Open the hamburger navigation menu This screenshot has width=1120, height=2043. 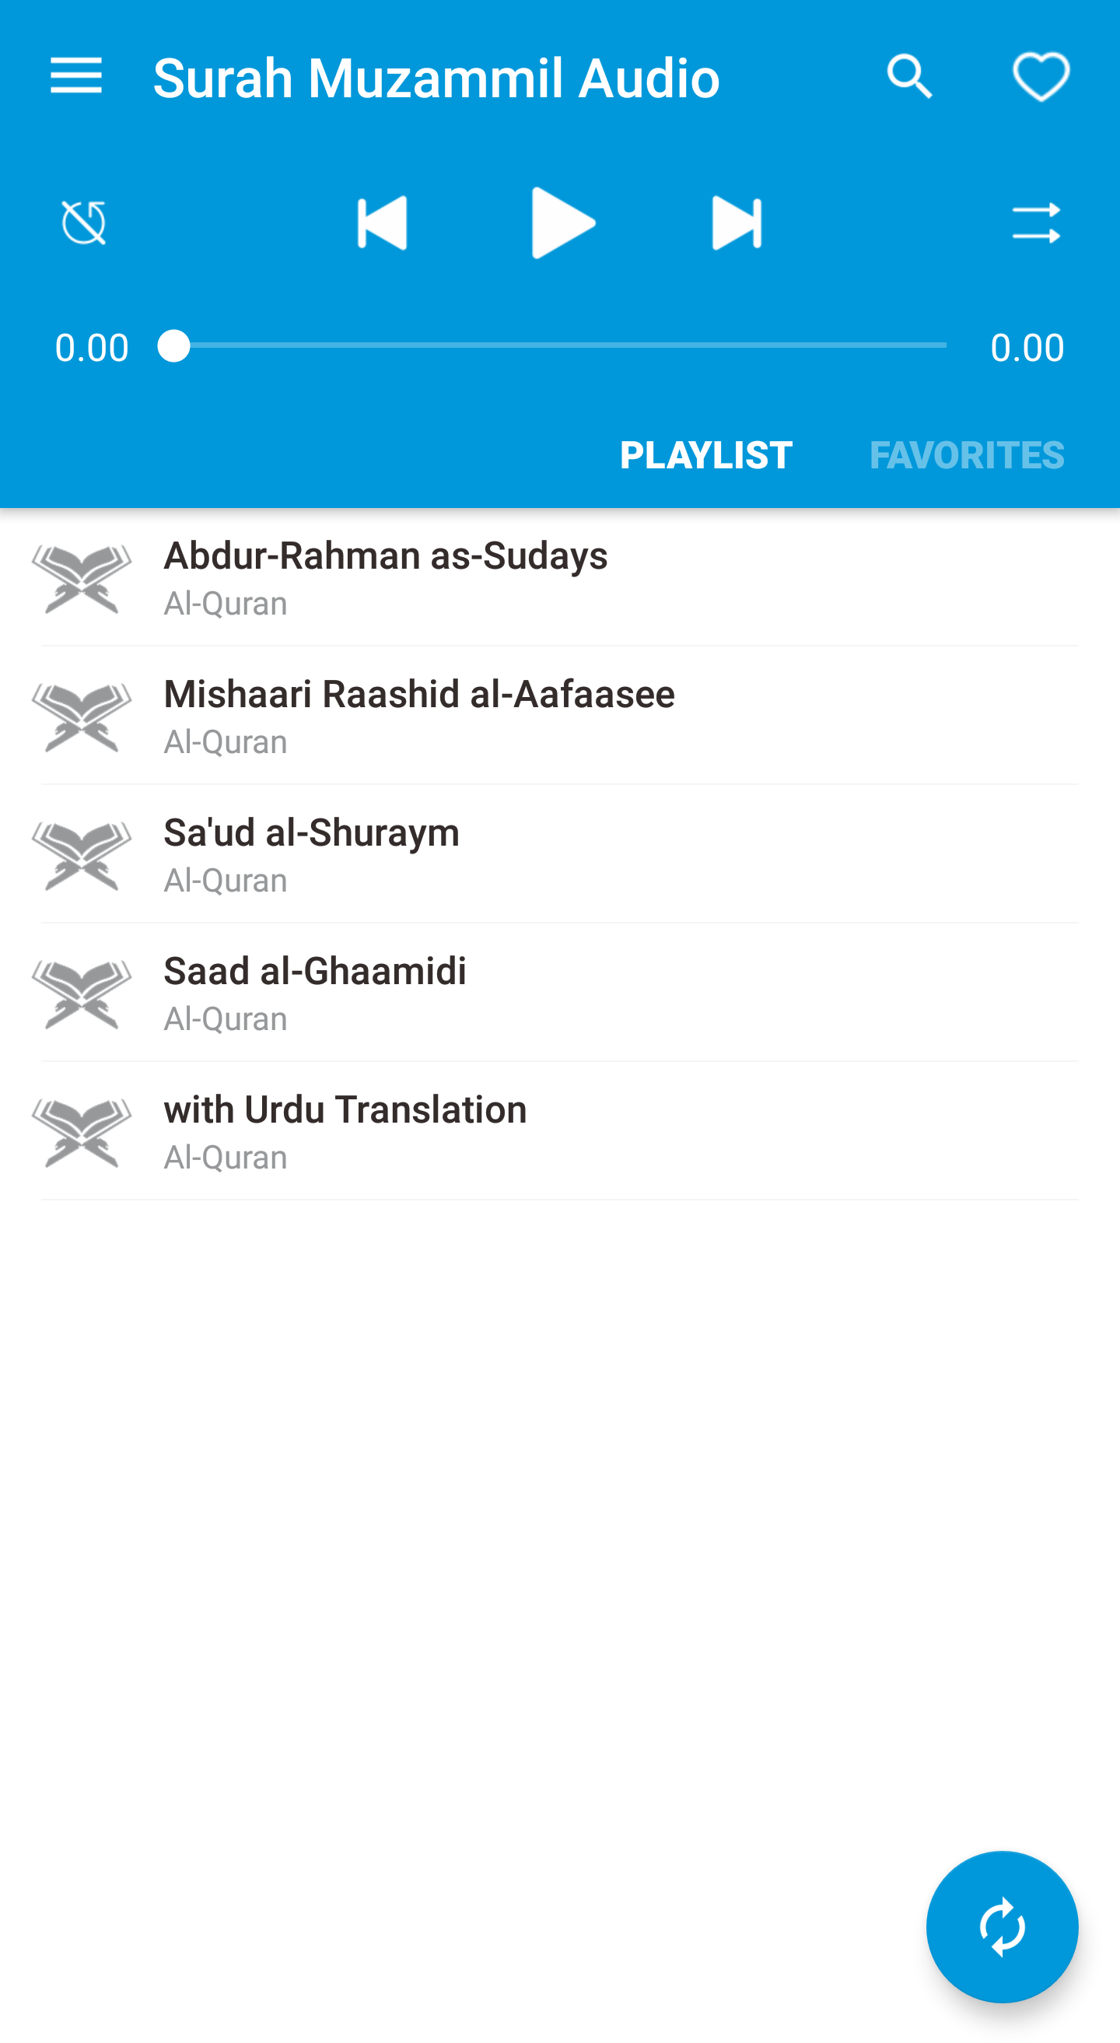[76, 76]
